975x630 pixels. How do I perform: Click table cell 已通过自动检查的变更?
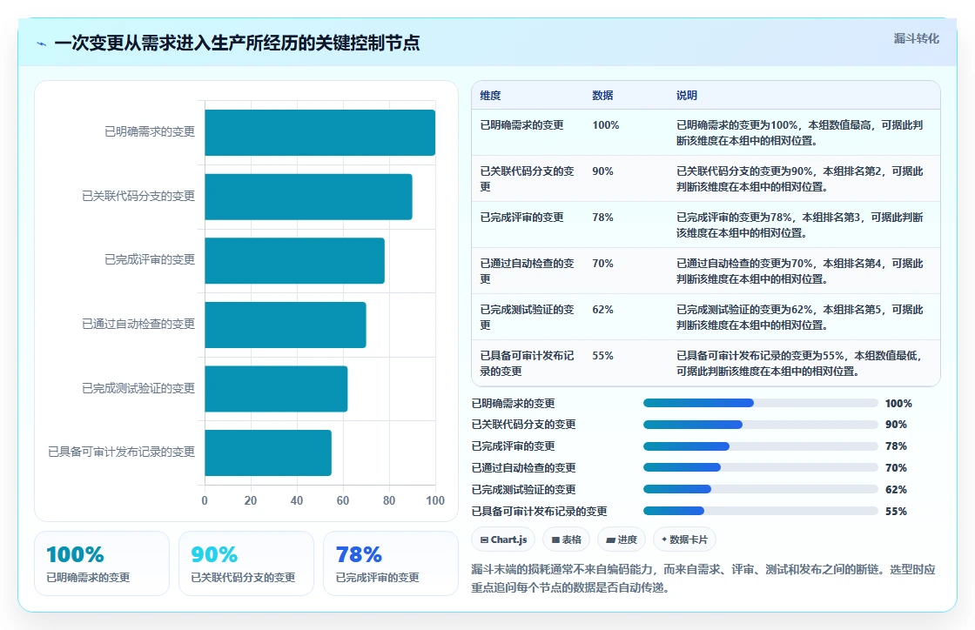(528, 271)
